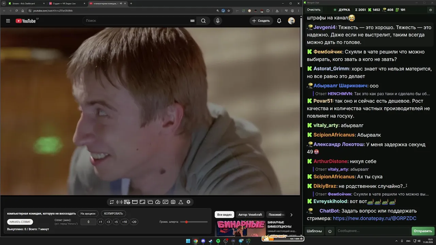Open the taskbar clock showing 15:31
Viewport: 436px width, 245px height.
pos(427,241)
